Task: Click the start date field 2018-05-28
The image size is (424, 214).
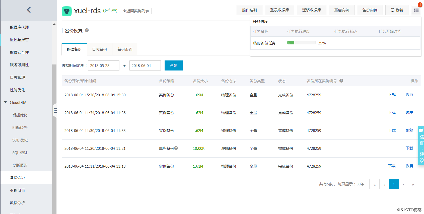Action: click(x=104, y=65)
